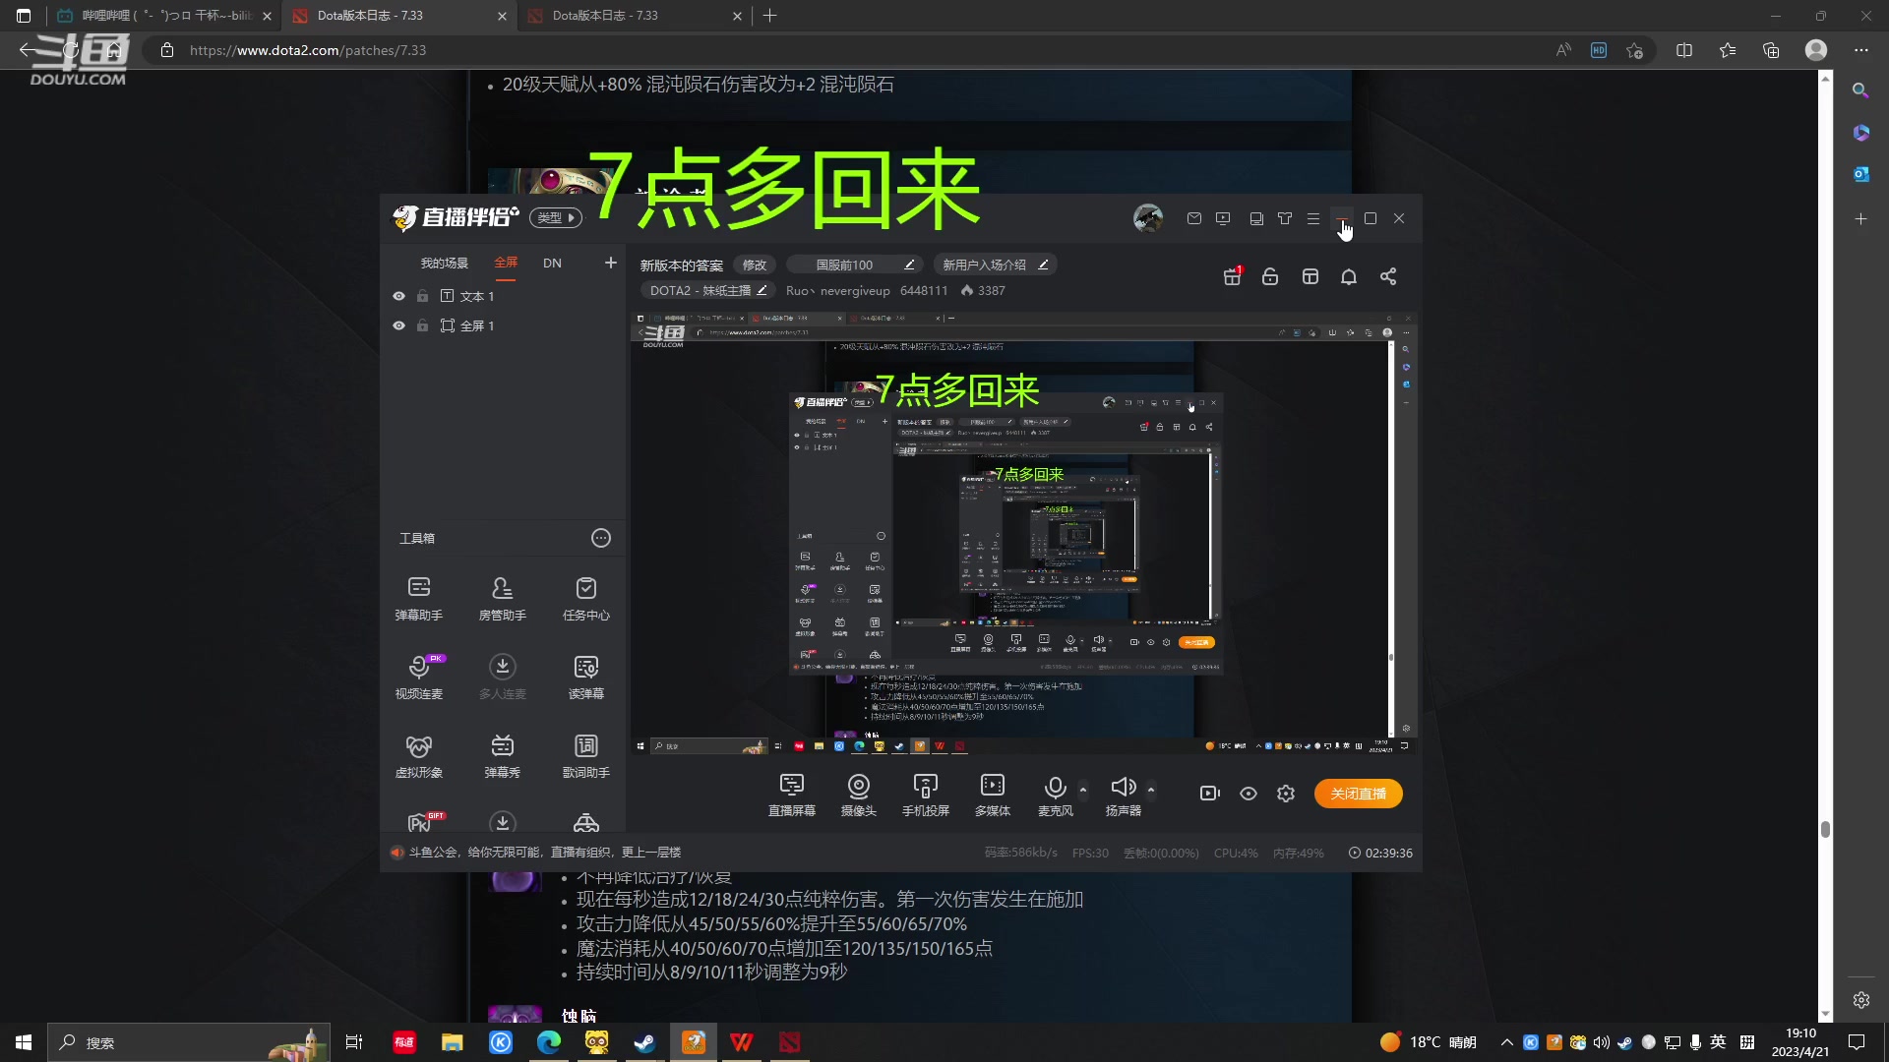This screenshot has width=1889, height=1062.
Task: Add 直播屏幕 screen capture source
Action: point(792,795)
